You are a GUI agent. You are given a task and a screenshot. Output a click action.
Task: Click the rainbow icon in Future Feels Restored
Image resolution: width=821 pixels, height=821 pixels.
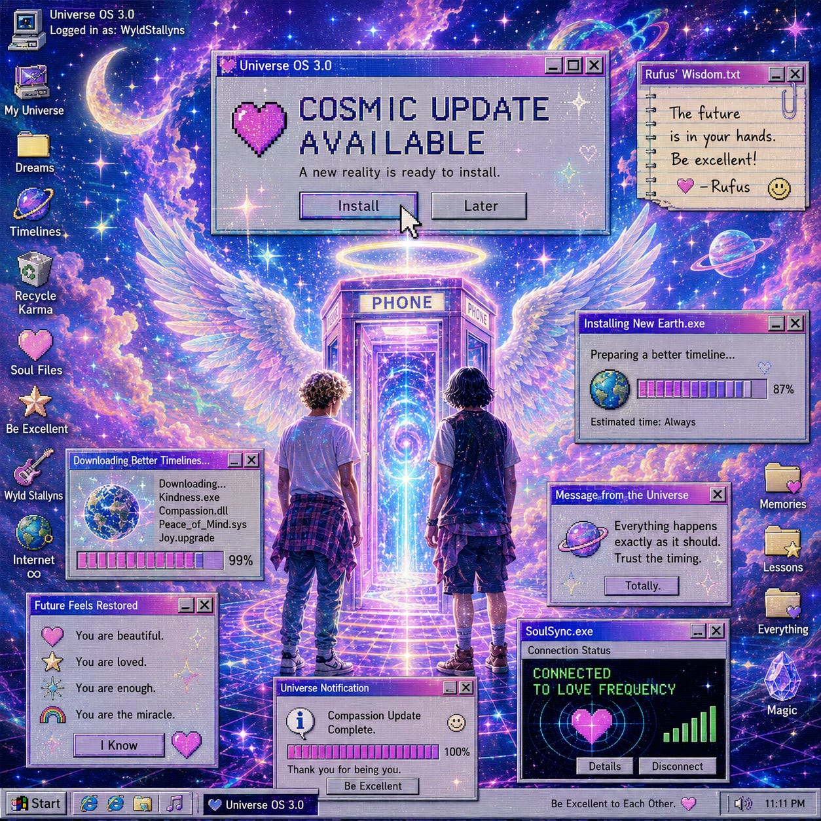pyautogui.click(x=52, y=714)
